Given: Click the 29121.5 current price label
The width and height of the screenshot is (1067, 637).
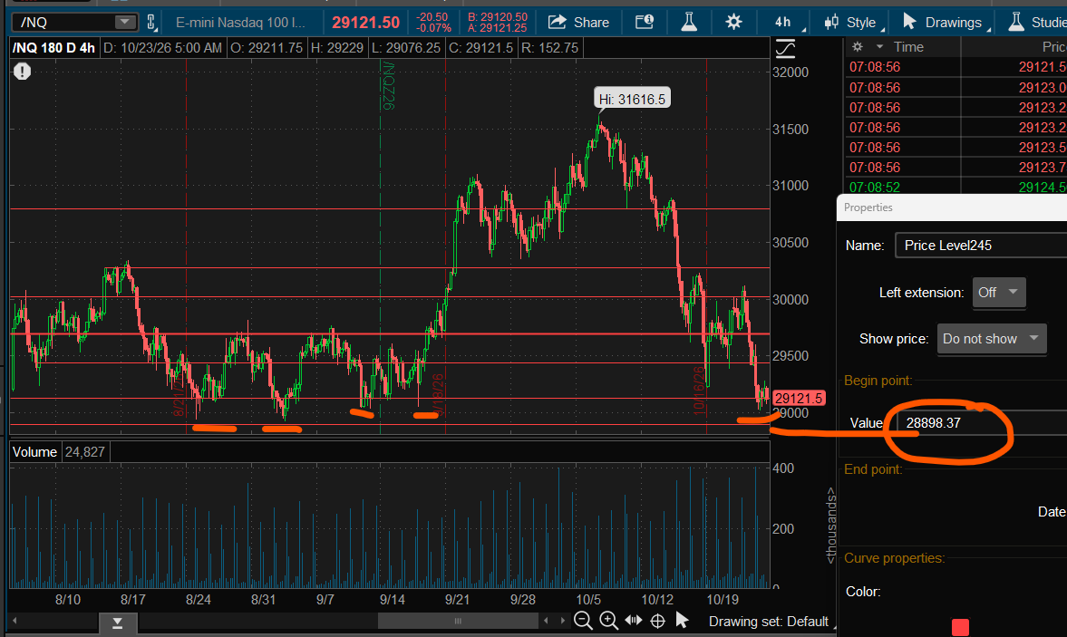Looking at the screenshot, I should 799,399.
